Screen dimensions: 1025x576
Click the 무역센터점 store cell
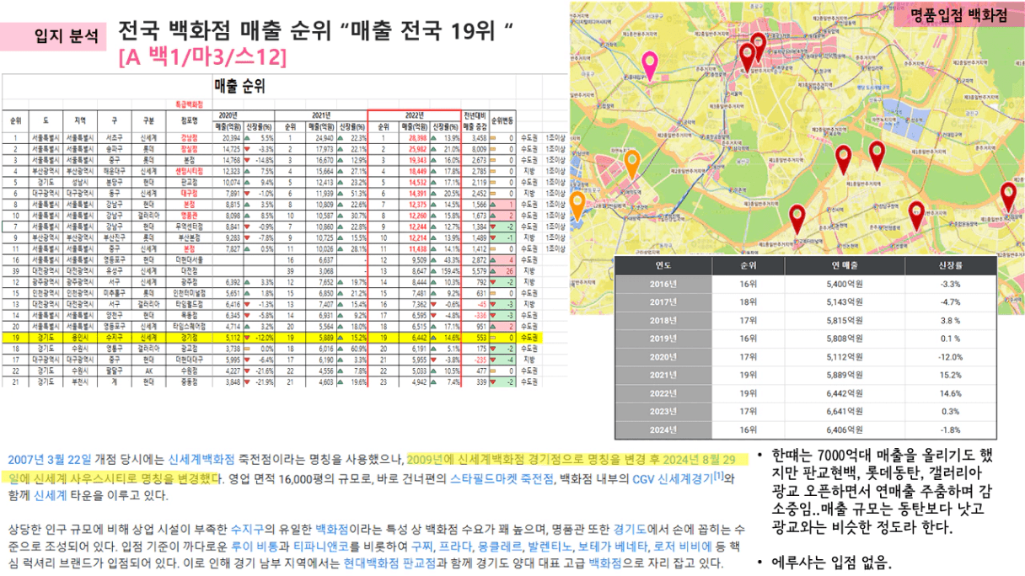[190, 227]
